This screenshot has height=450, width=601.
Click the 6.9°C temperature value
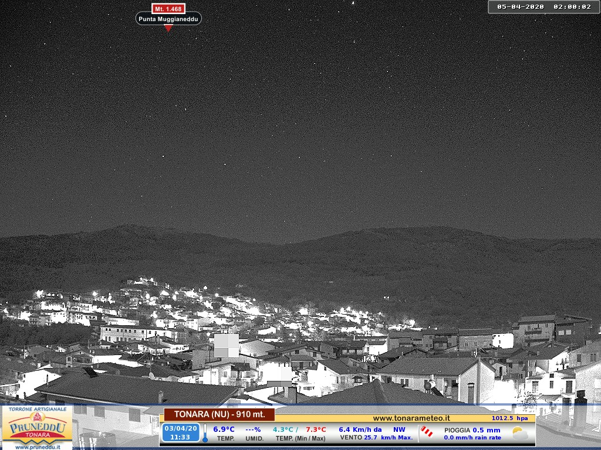point(224,429)
